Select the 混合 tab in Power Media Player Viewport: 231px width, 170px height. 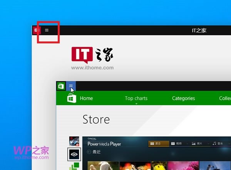159,144
